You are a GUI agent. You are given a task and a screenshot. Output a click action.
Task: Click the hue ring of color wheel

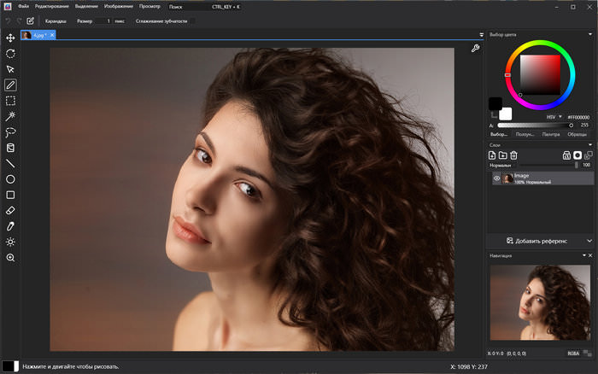click(540, 43)
